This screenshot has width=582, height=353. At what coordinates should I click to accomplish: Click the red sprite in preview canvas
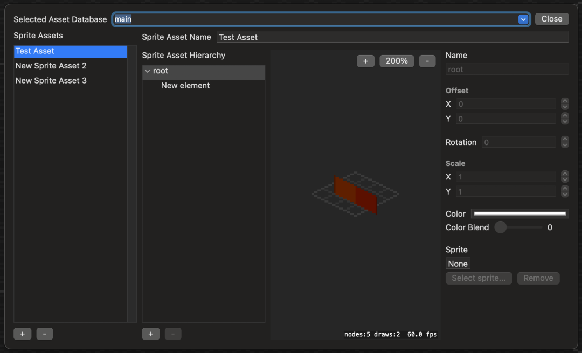[x=356, y=195]
